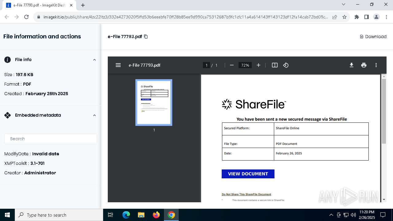Collapse the Embedded metadata section

(x=94, y=115)
